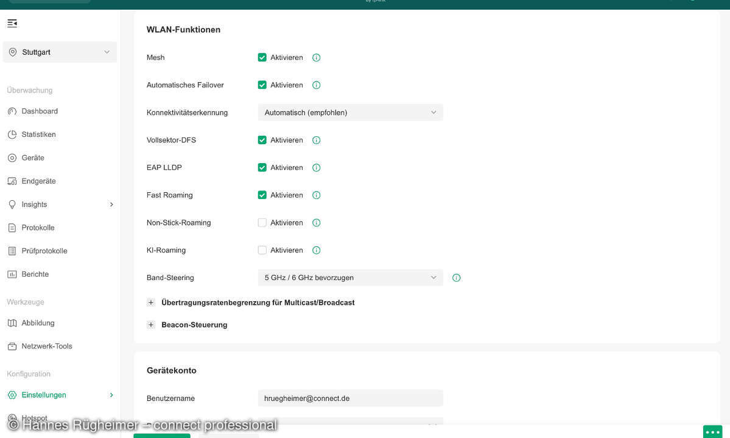The image size is (730, 438).
Task: Click the Abbildung map icon
Action: click(x=12, y=322)
